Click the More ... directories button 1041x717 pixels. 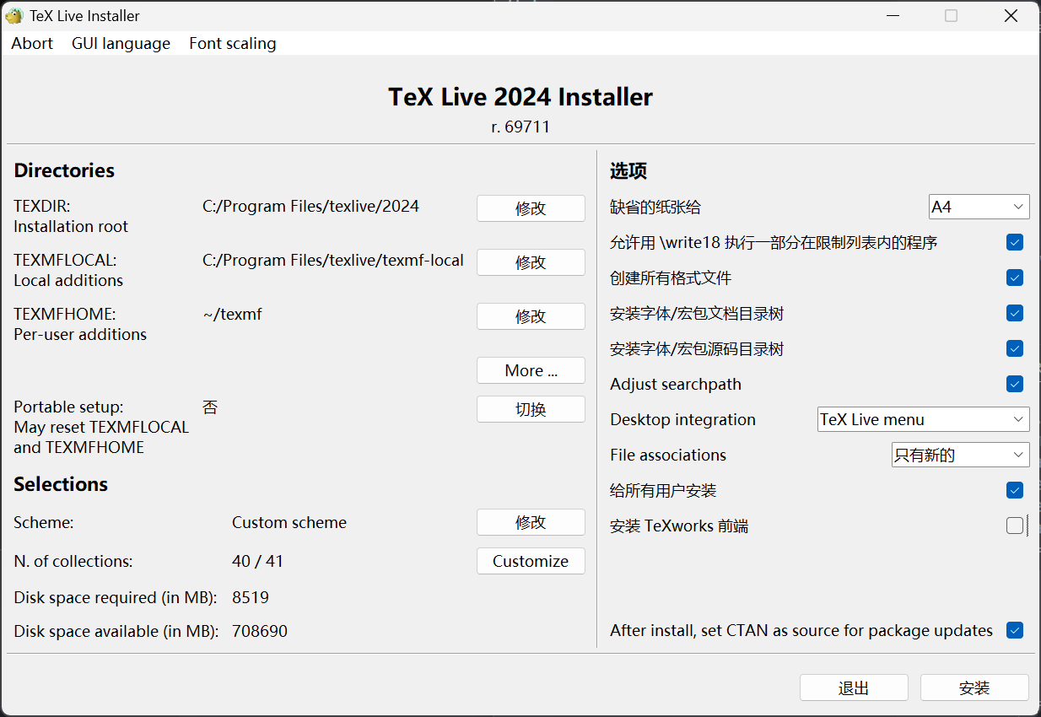coord(531,370)
